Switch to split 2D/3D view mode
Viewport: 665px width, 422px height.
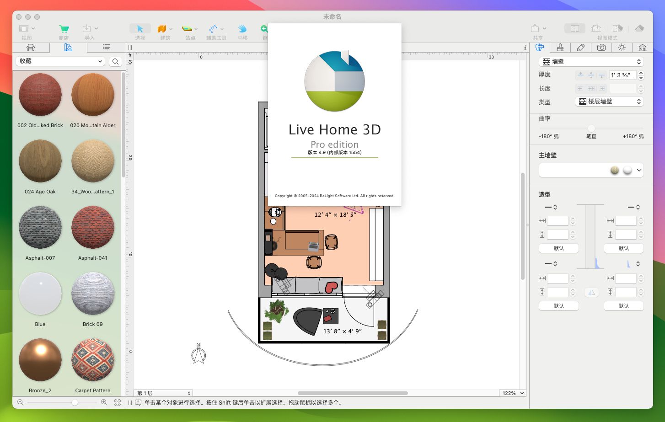tap(617, 28)
